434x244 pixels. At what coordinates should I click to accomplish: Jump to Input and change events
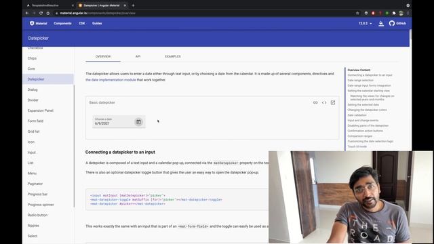(x=363, y=121)
